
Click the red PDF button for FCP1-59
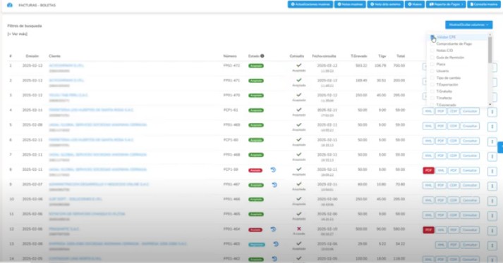coord(429,171)
